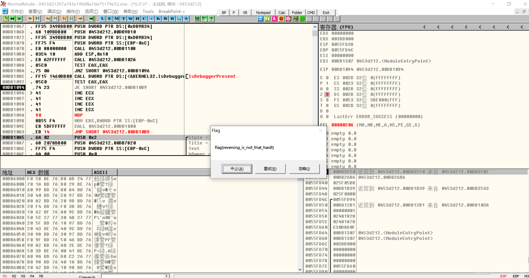Select the red JMP SHORT 0453d212.00DB10B9 row
The width and height of the screenshot is (529, 278).
click(x=112, y=132)
